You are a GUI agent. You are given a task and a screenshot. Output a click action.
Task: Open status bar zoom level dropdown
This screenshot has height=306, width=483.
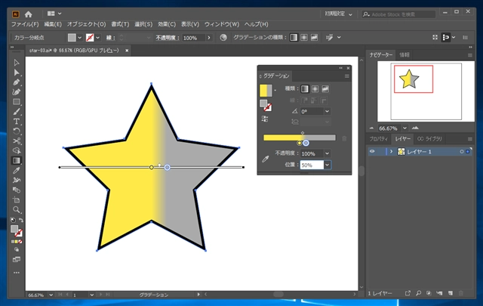coord(51,295)
